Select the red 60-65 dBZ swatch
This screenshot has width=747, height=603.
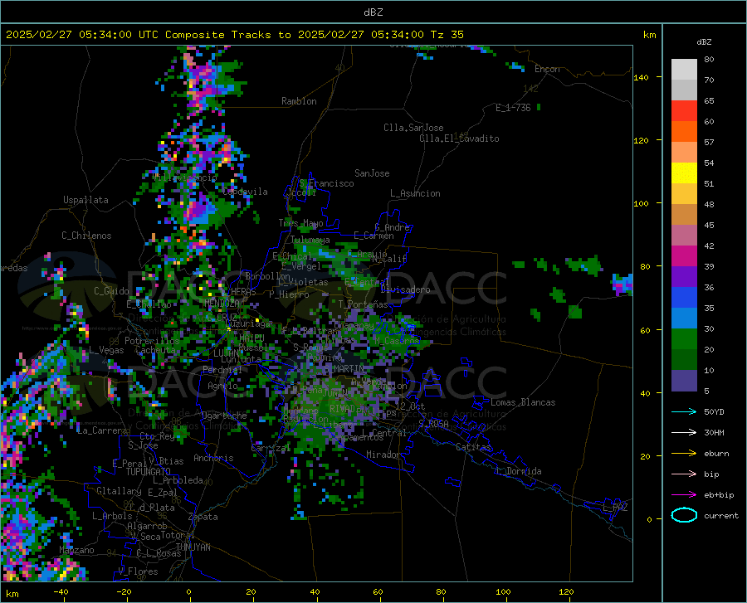coord(684,111)
